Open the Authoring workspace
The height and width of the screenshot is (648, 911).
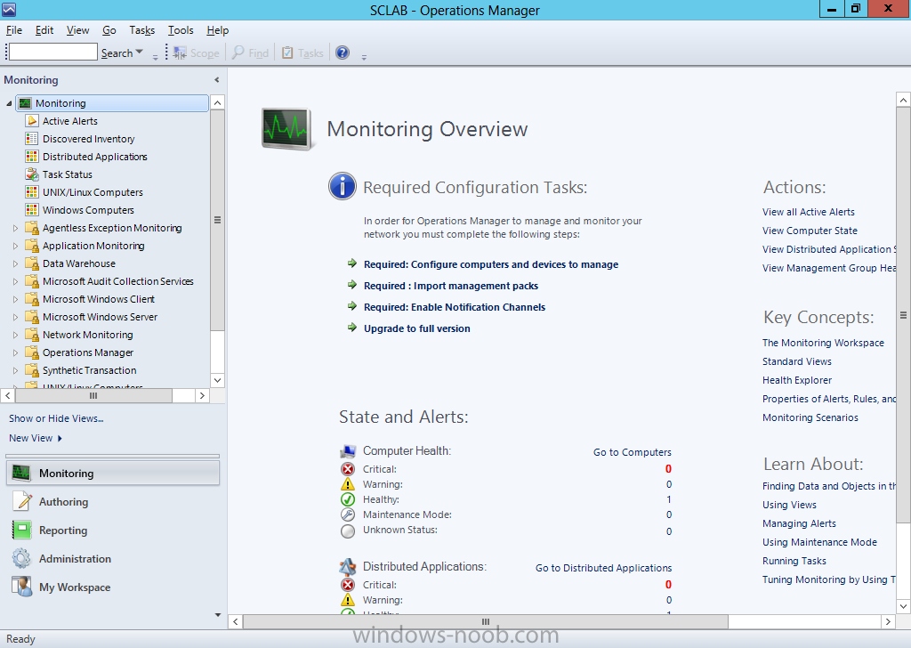click(x=113, y=501)
